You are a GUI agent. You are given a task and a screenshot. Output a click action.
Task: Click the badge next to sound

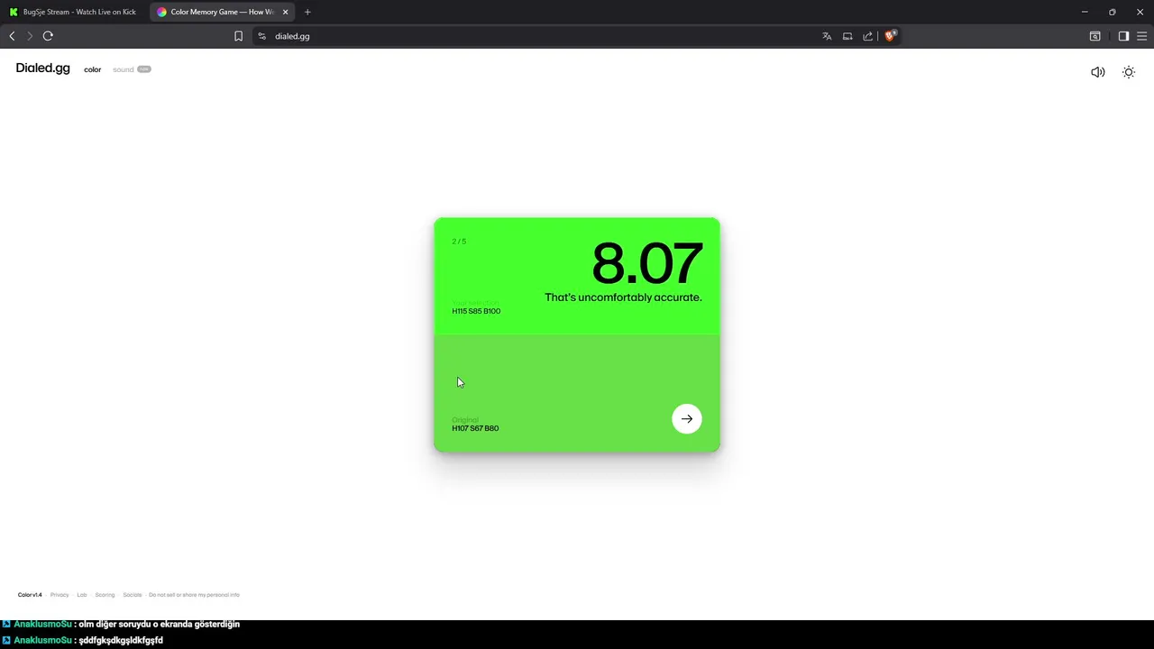coord(144,69)
